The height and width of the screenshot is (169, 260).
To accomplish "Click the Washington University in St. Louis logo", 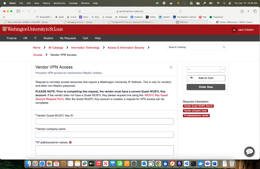I will [33, 29].
